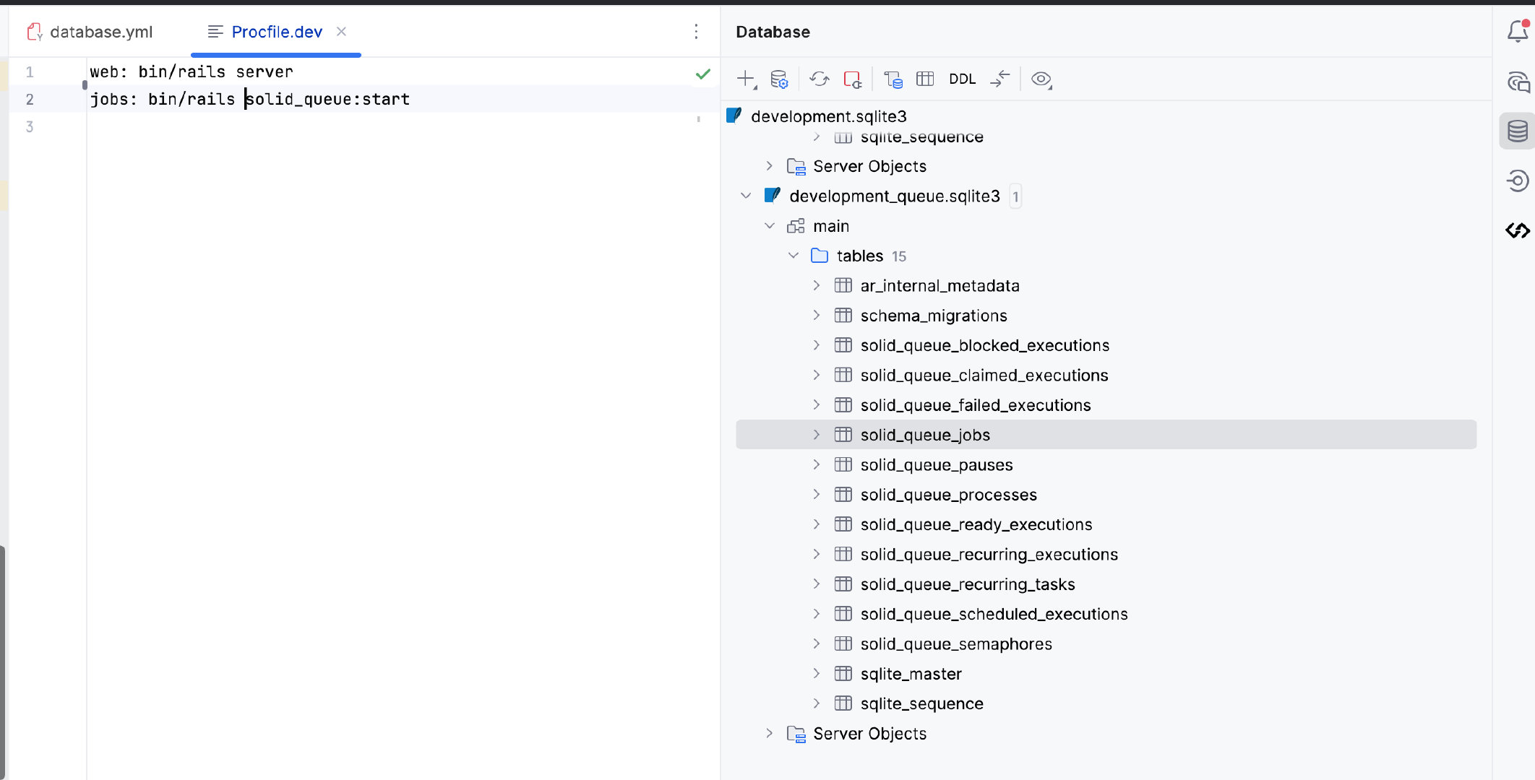Click the Database tool window sidebar button
1535x780 pixels.
(x=1517, y=131)
